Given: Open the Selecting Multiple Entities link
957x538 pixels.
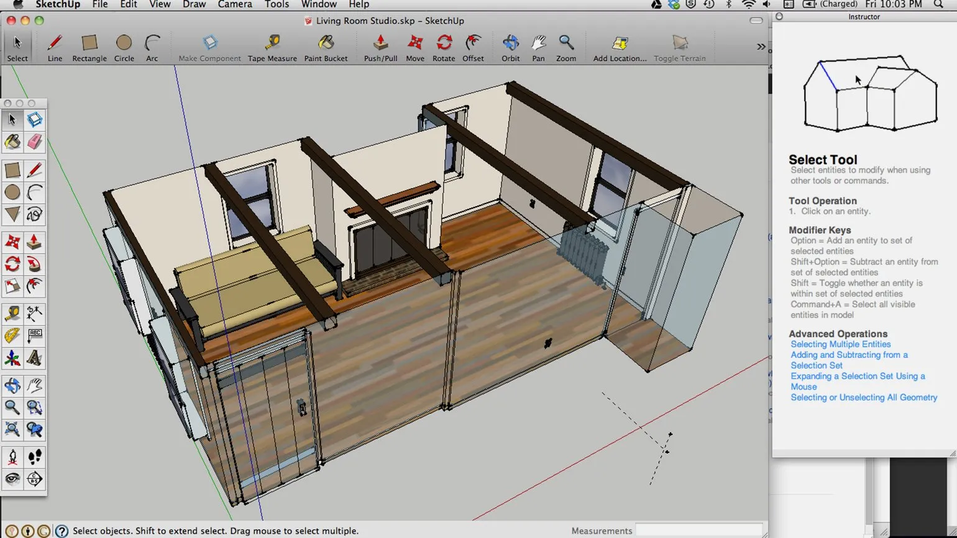Looking at the screenshot, I should pos(840,344).
